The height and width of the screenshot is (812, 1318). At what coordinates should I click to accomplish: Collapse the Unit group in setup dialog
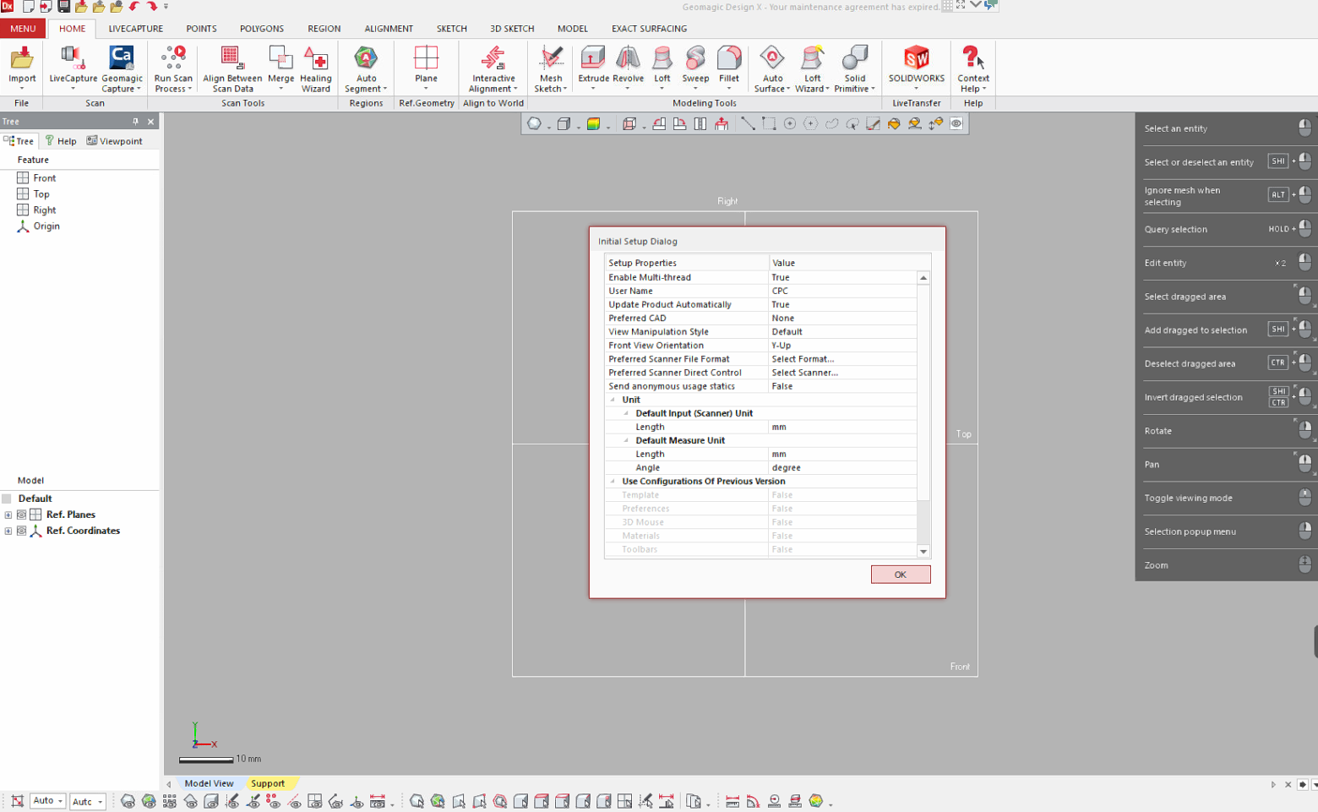click(x=613, y=400)
